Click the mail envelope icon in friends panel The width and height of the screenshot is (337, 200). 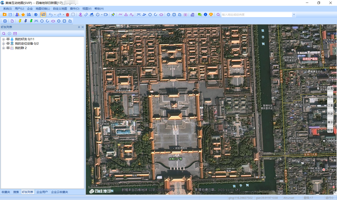point(15,34)
